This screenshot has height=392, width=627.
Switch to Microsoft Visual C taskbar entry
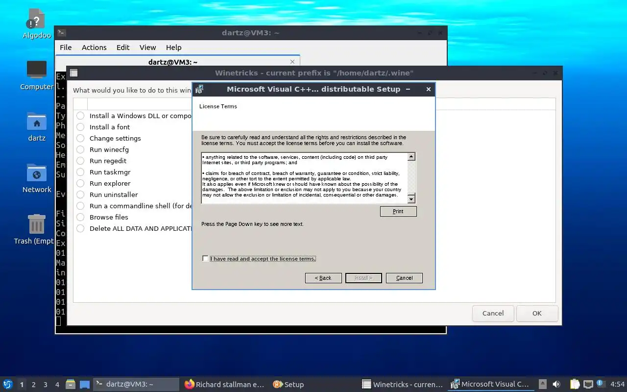click(x=490, y=384)
